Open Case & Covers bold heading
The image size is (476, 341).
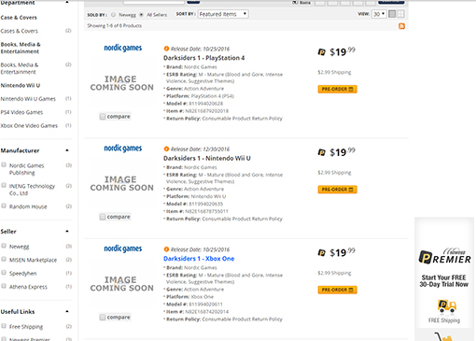tap(19, 18)
